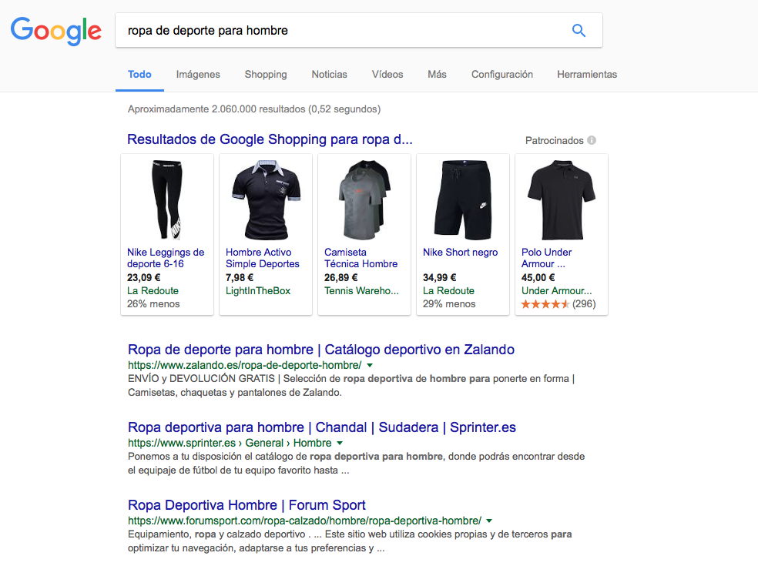Click the zalando.es green URL
Image resolution: width=758 pixels, height=566 pixels.
click(245, 366)
